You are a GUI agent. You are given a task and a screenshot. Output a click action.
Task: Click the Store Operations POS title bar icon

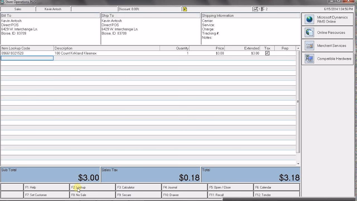click(3, 2)
